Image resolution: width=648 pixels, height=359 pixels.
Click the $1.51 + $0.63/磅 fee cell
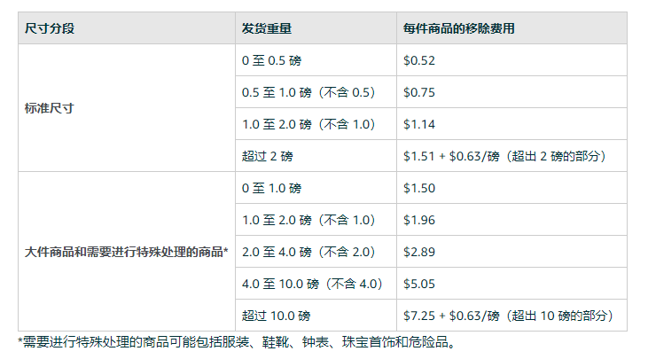click(x=504, y=156)
